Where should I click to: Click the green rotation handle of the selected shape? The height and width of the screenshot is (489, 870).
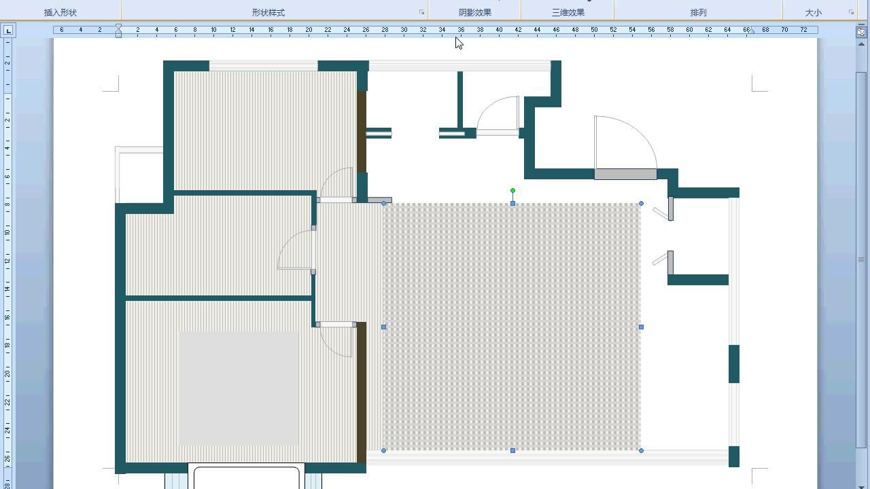512,191
